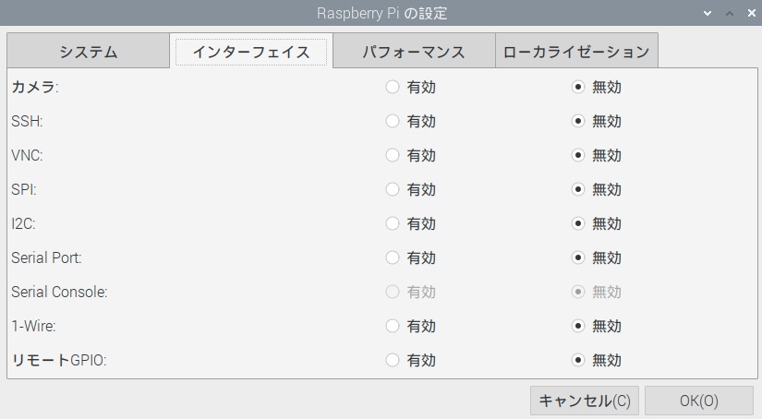This screenshot has height=419, width=762.
Task: Click the I2C: label
Action: [x=23, y=223]
